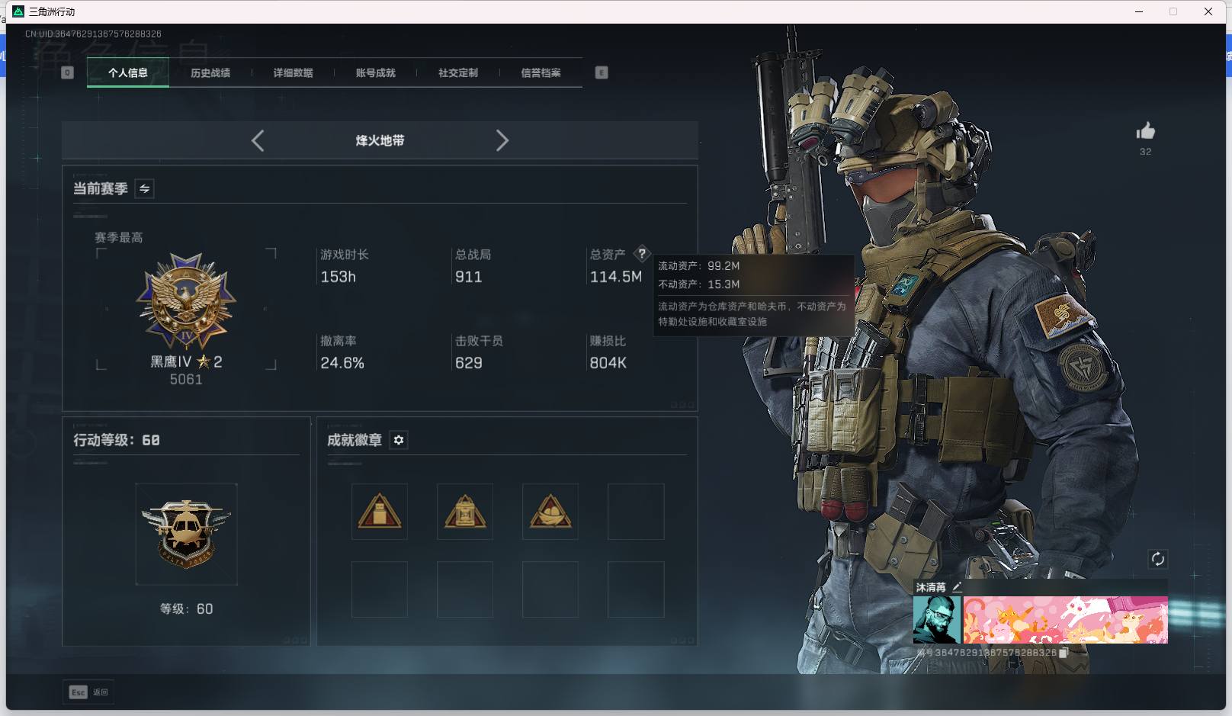Give a thumbs-up like to the profile
The image size is (1232, 716).
[x=1145, y=131]
